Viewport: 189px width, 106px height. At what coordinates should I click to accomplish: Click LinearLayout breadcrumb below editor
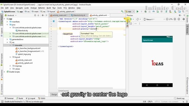coord(63,91)
